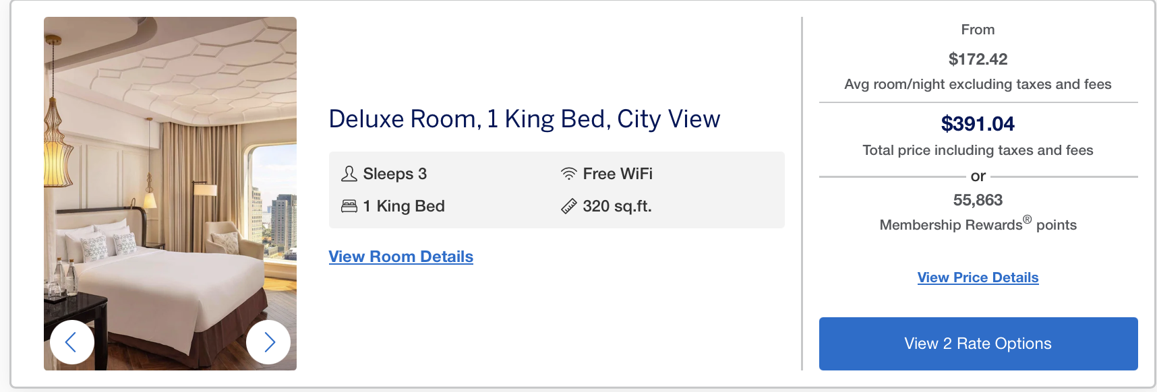This screenshot has width=1157, height=392.
Task: Click the Free WiFi signal icon
Action: point(569,174)
